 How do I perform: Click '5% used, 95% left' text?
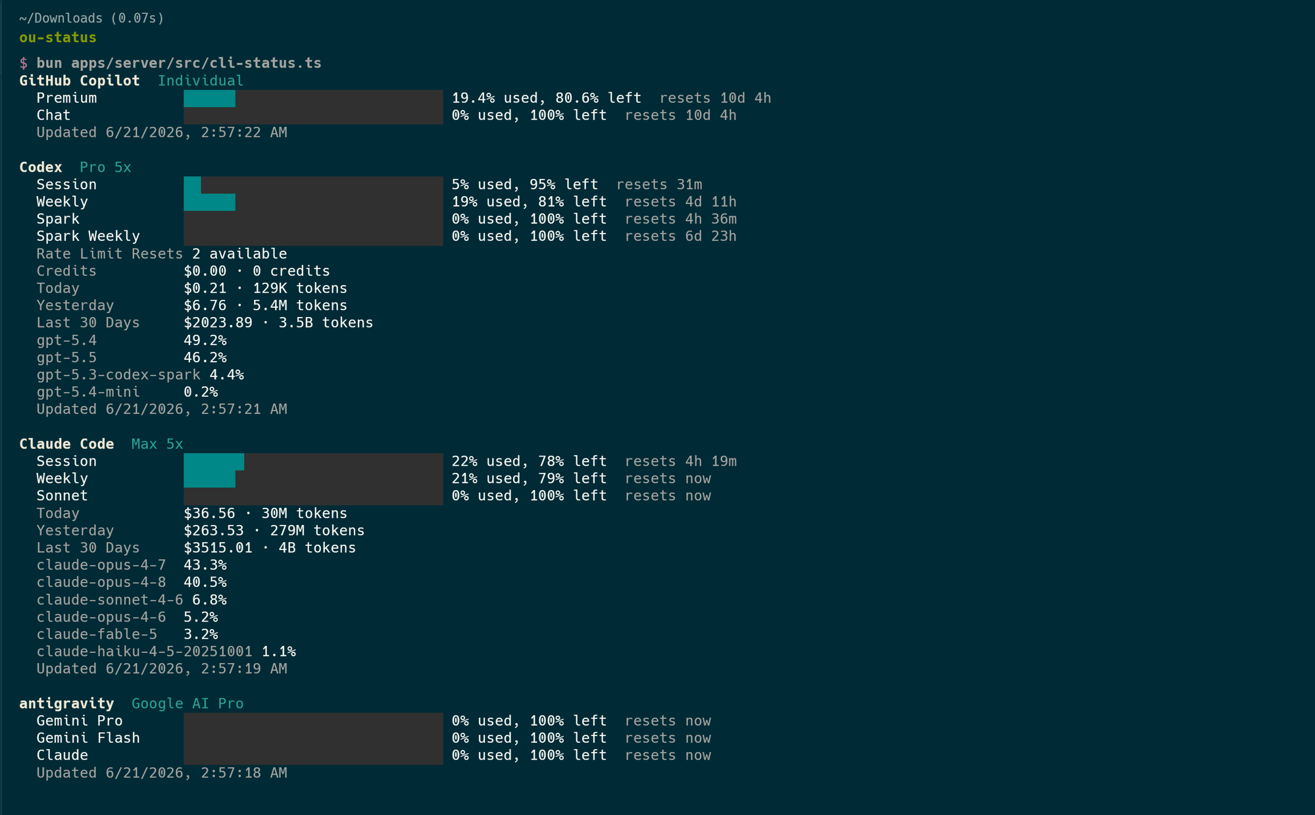[525, 184]
